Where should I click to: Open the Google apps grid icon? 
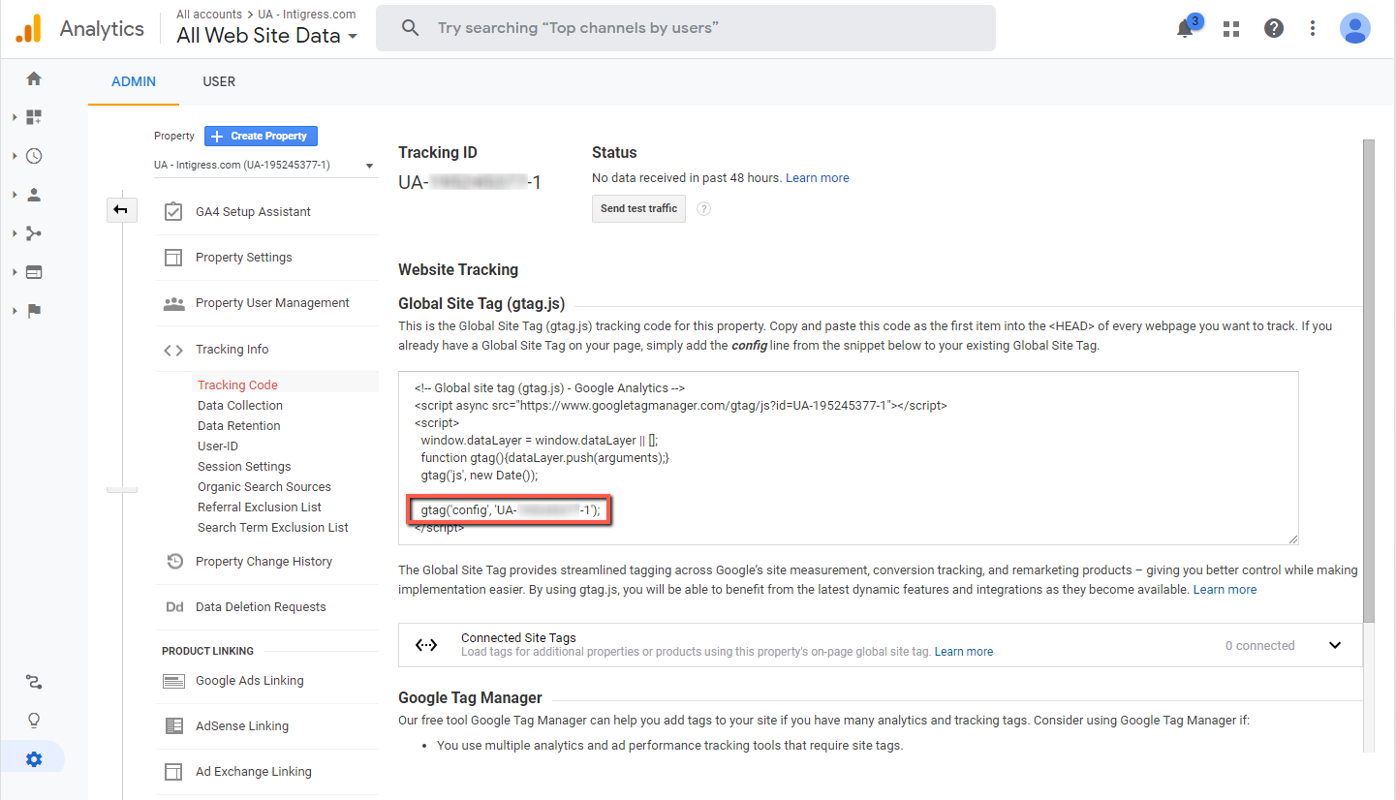(1231, 29)
